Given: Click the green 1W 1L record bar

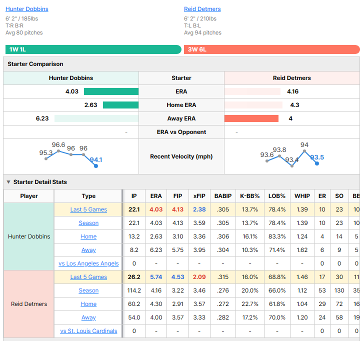Looking at the screenshot, I should pyautogui.click(x=93, y=49).
